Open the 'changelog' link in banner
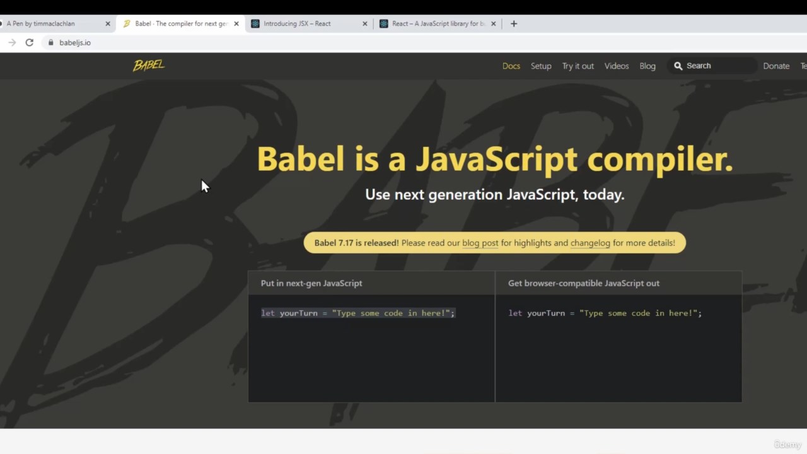This screenshot has width=807, height=454. point(590,243)
